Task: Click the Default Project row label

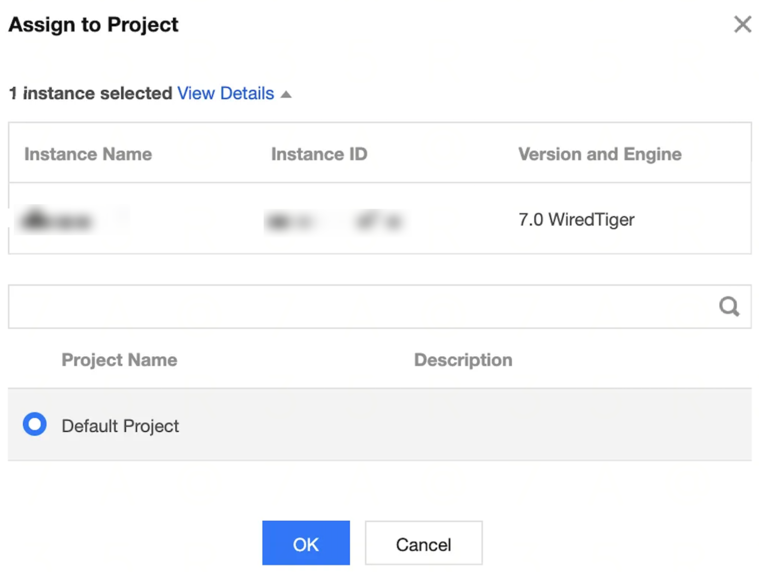Action: (x=120, y=426)
